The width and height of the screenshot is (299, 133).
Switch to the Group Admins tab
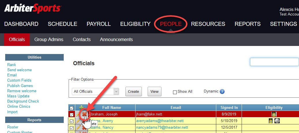tap(49, 39)
